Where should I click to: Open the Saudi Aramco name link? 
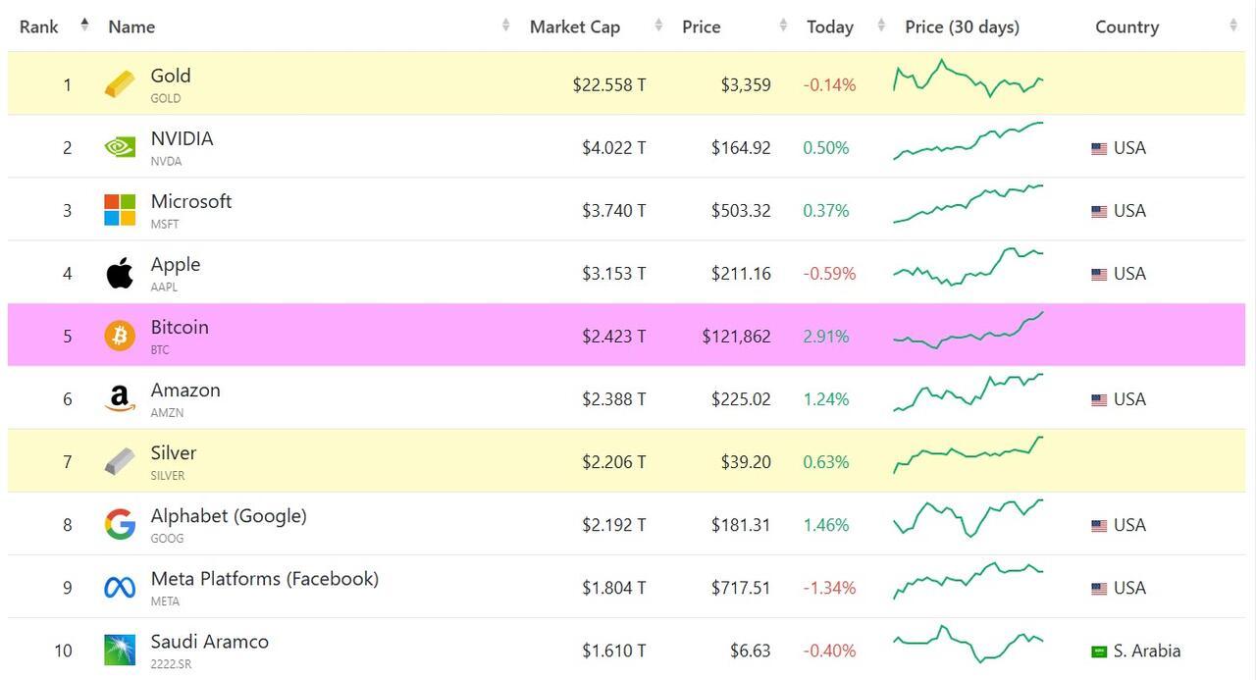coord(209,642)
